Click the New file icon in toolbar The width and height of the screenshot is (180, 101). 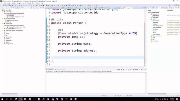[2, 5]
